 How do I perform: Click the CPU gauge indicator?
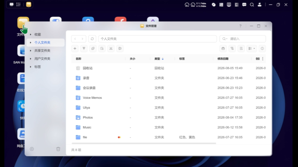(x=187, y=5)
